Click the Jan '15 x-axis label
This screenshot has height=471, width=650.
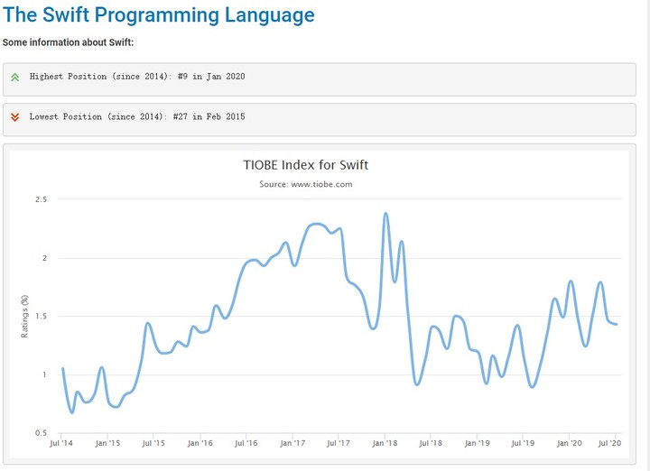(107, 443)
